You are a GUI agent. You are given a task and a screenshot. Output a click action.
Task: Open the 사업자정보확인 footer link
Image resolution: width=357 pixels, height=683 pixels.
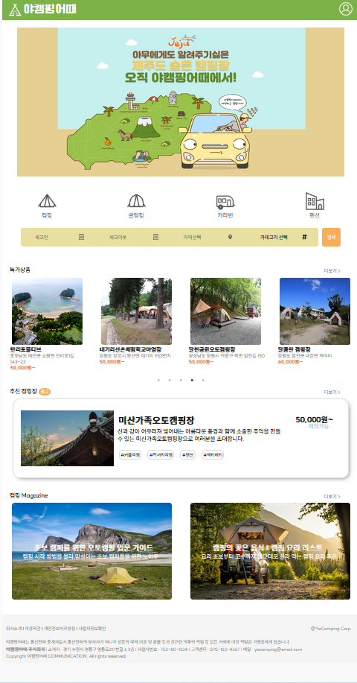[92, 628]
